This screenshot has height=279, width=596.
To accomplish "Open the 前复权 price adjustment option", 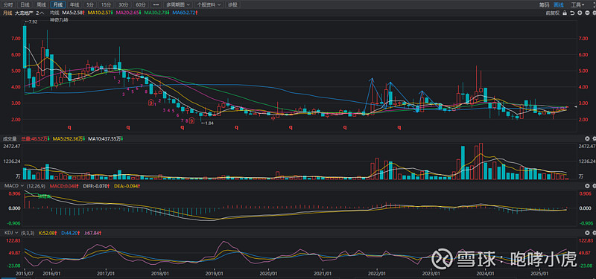I will (x=552, y=13).
